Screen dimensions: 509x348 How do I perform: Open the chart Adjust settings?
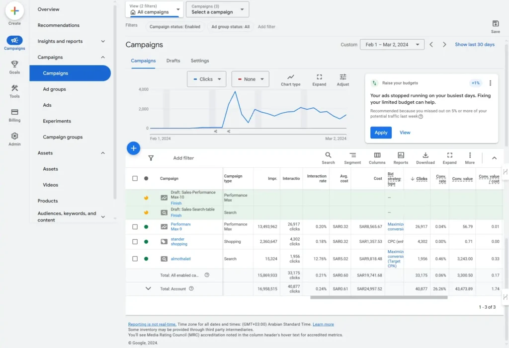point(342,80)
